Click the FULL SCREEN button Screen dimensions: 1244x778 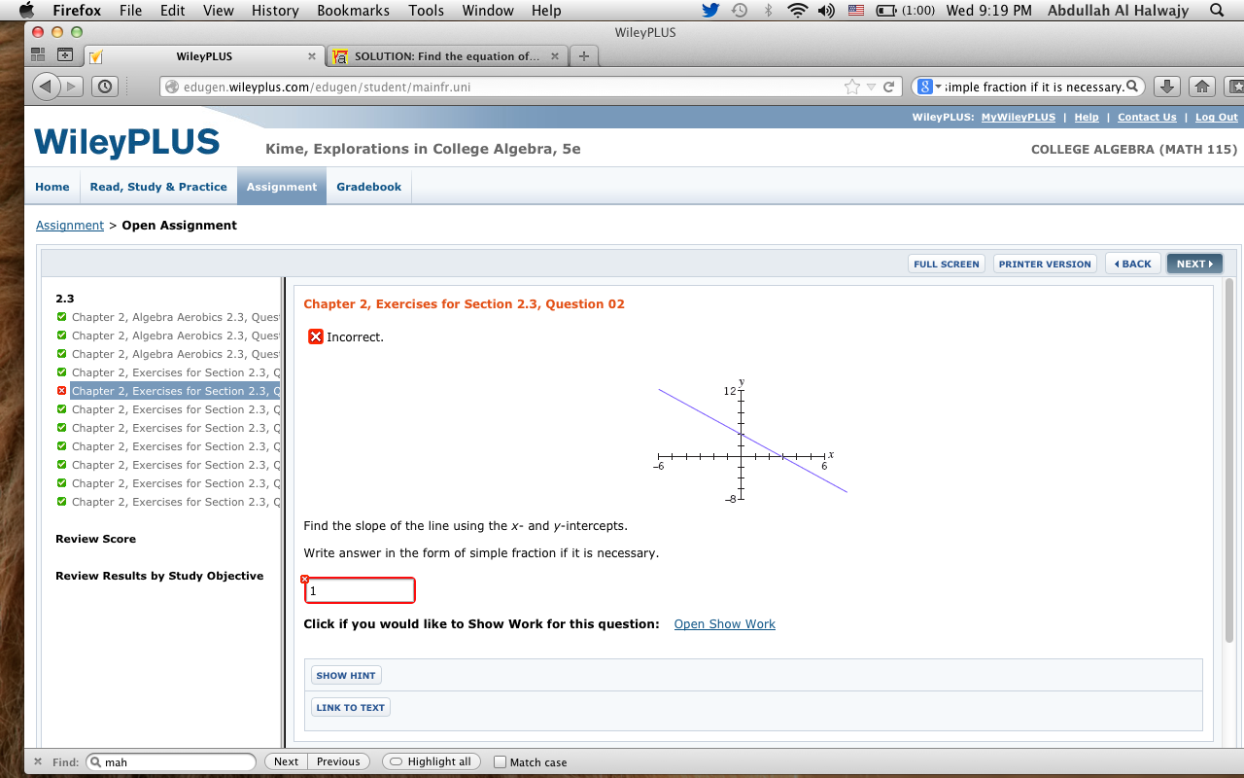coord(947,264)
